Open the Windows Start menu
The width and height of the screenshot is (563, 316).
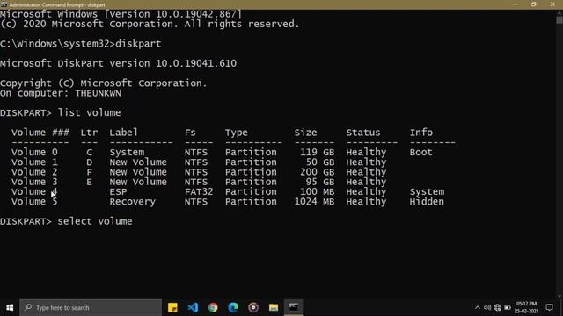click(x=10, y=307)
